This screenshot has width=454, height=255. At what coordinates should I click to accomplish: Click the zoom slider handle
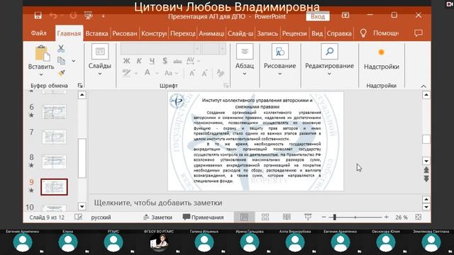[x=335, y=217]
